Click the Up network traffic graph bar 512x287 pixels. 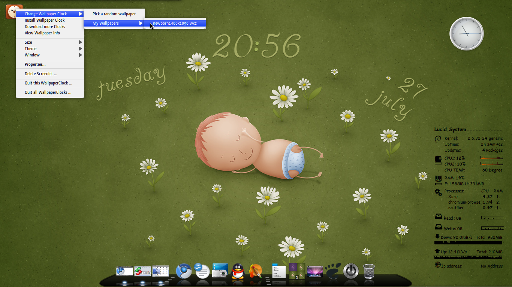[469, 257]
